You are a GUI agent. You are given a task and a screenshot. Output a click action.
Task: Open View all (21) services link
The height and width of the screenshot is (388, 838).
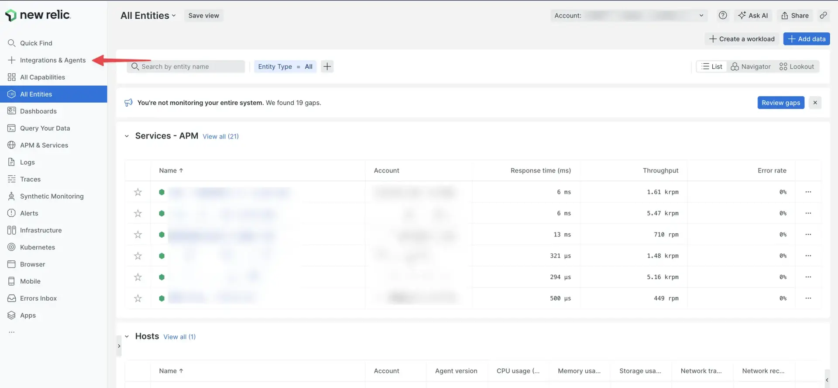click(220, 136)
